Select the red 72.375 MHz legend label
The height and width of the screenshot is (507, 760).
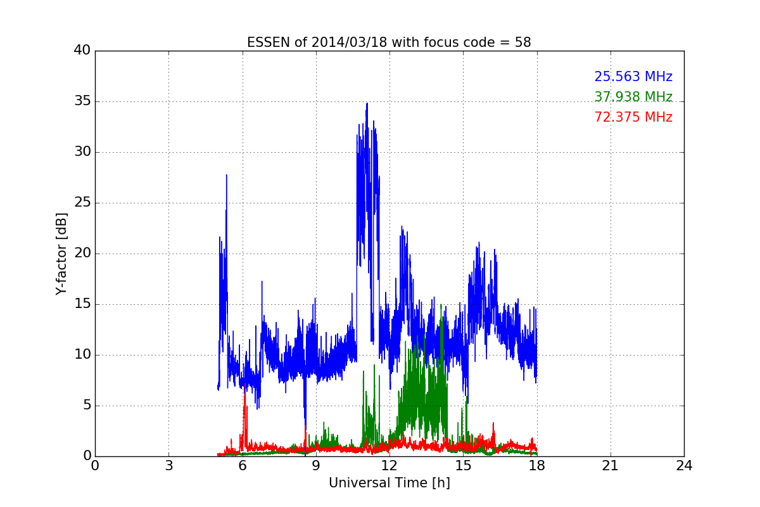(x=633, y=117)
